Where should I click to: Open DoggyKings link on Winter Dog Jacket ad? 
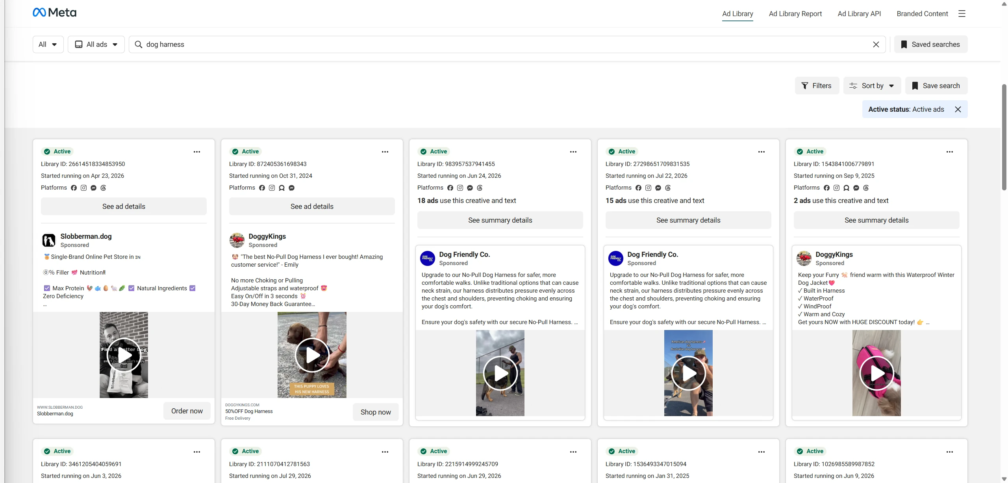click(834, 254)
